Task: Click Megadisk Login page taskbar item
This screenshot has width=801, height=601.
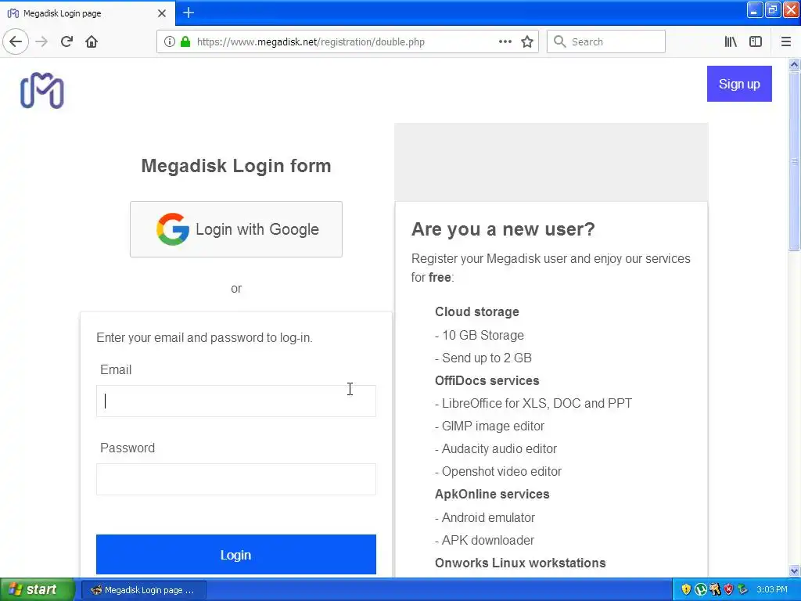Action: pyautogui.click(x=143, y=590)
